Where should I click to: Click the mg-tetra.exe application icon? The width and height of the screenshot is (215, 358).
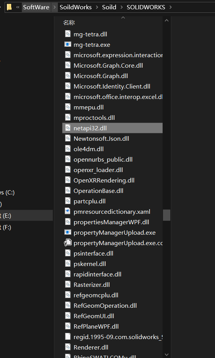(x=68, y=44)
